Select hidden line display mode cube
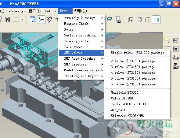This screenshot has height=138, width=180. pos(139,20)
